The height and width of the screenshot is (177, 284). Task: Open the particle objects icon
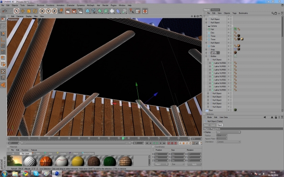pyautogui.click(x=124, y=11)
